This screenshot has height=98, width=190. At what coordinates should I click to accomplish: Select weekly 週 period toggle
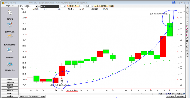tap(70, 6)
